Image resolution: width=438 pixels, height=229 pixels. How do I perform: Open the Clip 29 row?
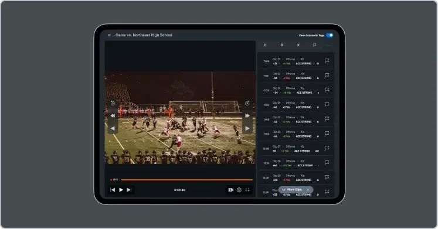[296, 177]
